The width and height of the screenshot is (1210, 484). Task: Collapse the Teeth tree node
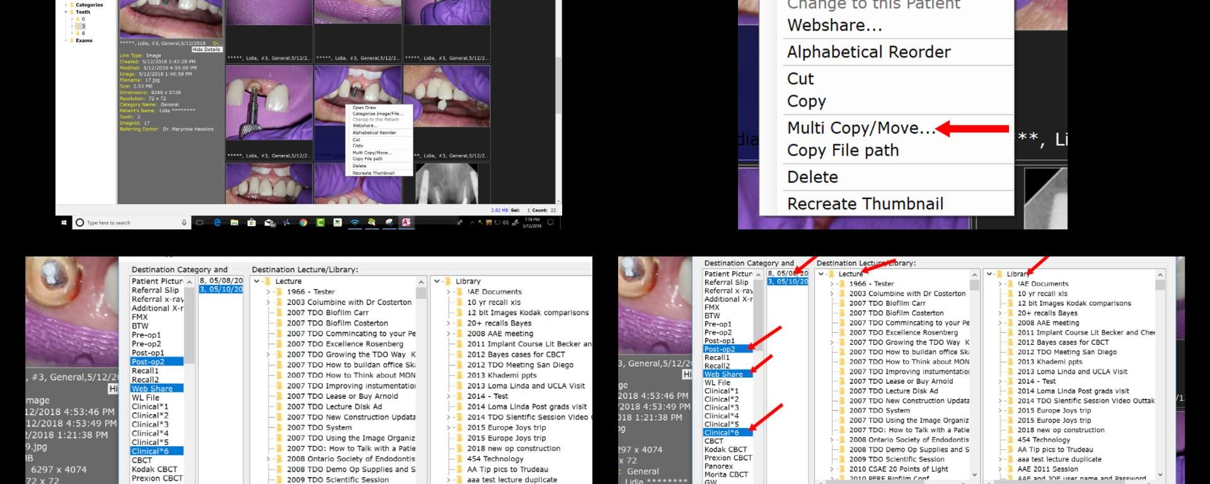click(x=67, y=12)
